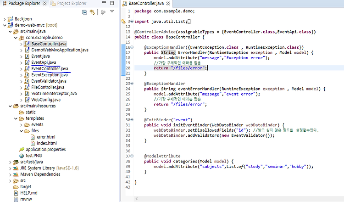Expand the src/test/java folder

pos(10,162)
